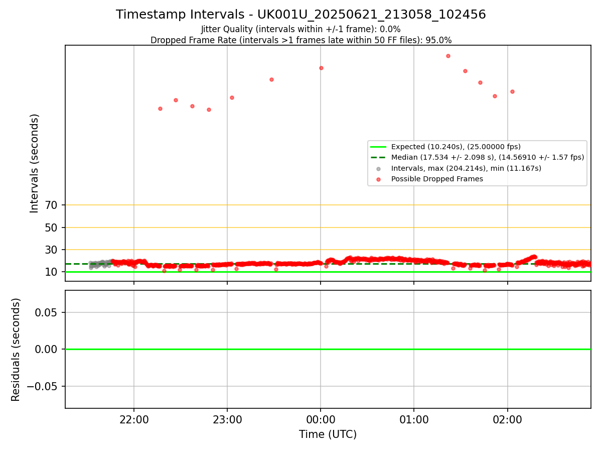Click the −0.05 residuals tick label
The height and width of the screenshot is (452, 602).
42,386
